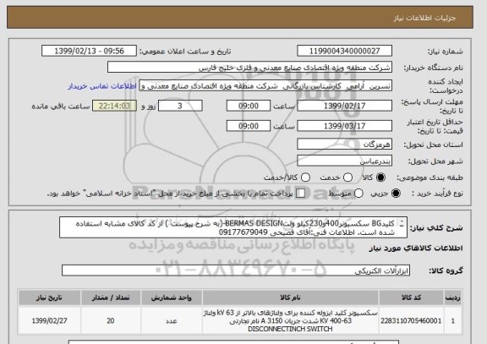
Task: Open the اطلاعات تماس خریدار link
Action: pyautogui.click(x=102, y=86)
